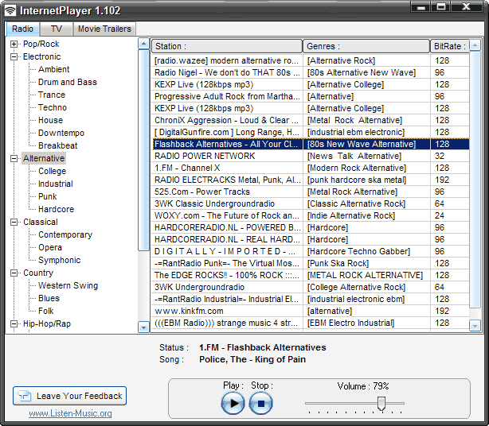Select Downtempo genre in tree
Viewport: 489px width, 426px height.
point(61,134)
